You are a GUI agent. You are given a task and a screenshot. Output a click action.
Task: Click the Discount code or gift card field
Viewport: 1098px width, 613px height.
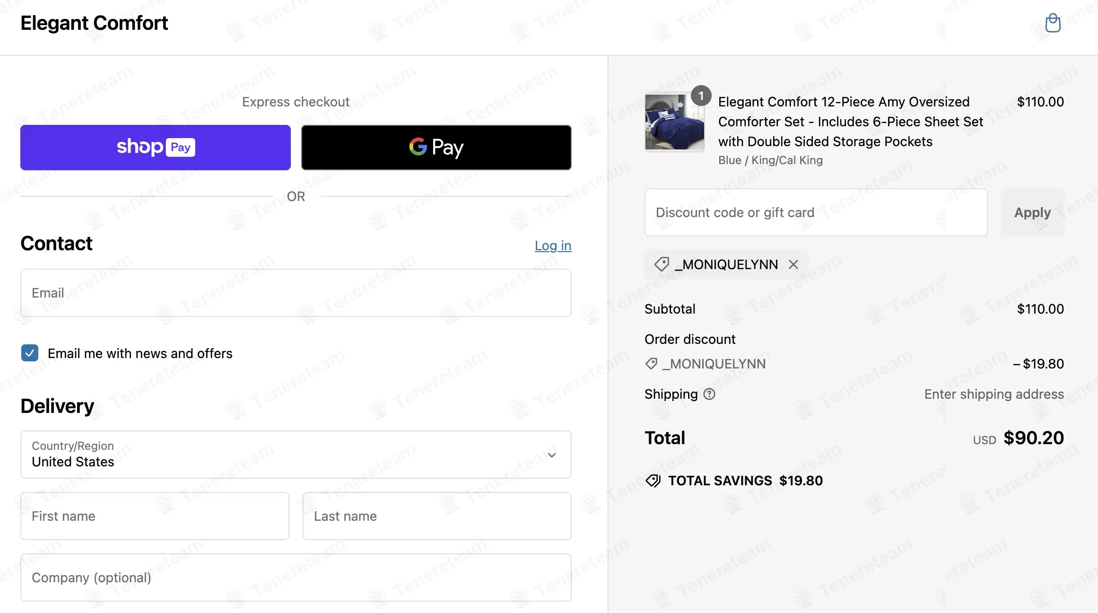[816, 212]
